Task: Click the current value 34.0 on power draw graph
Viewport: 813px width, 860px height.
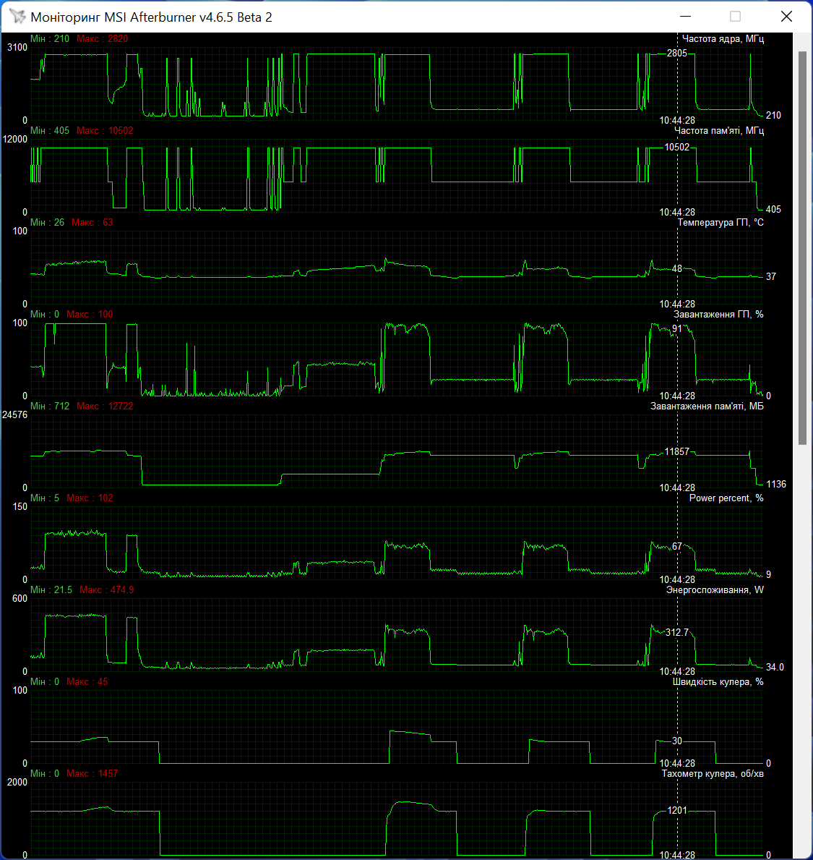Action: 775,668
